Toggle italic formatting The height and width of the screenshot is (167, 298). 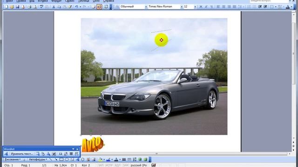[206, 7]
